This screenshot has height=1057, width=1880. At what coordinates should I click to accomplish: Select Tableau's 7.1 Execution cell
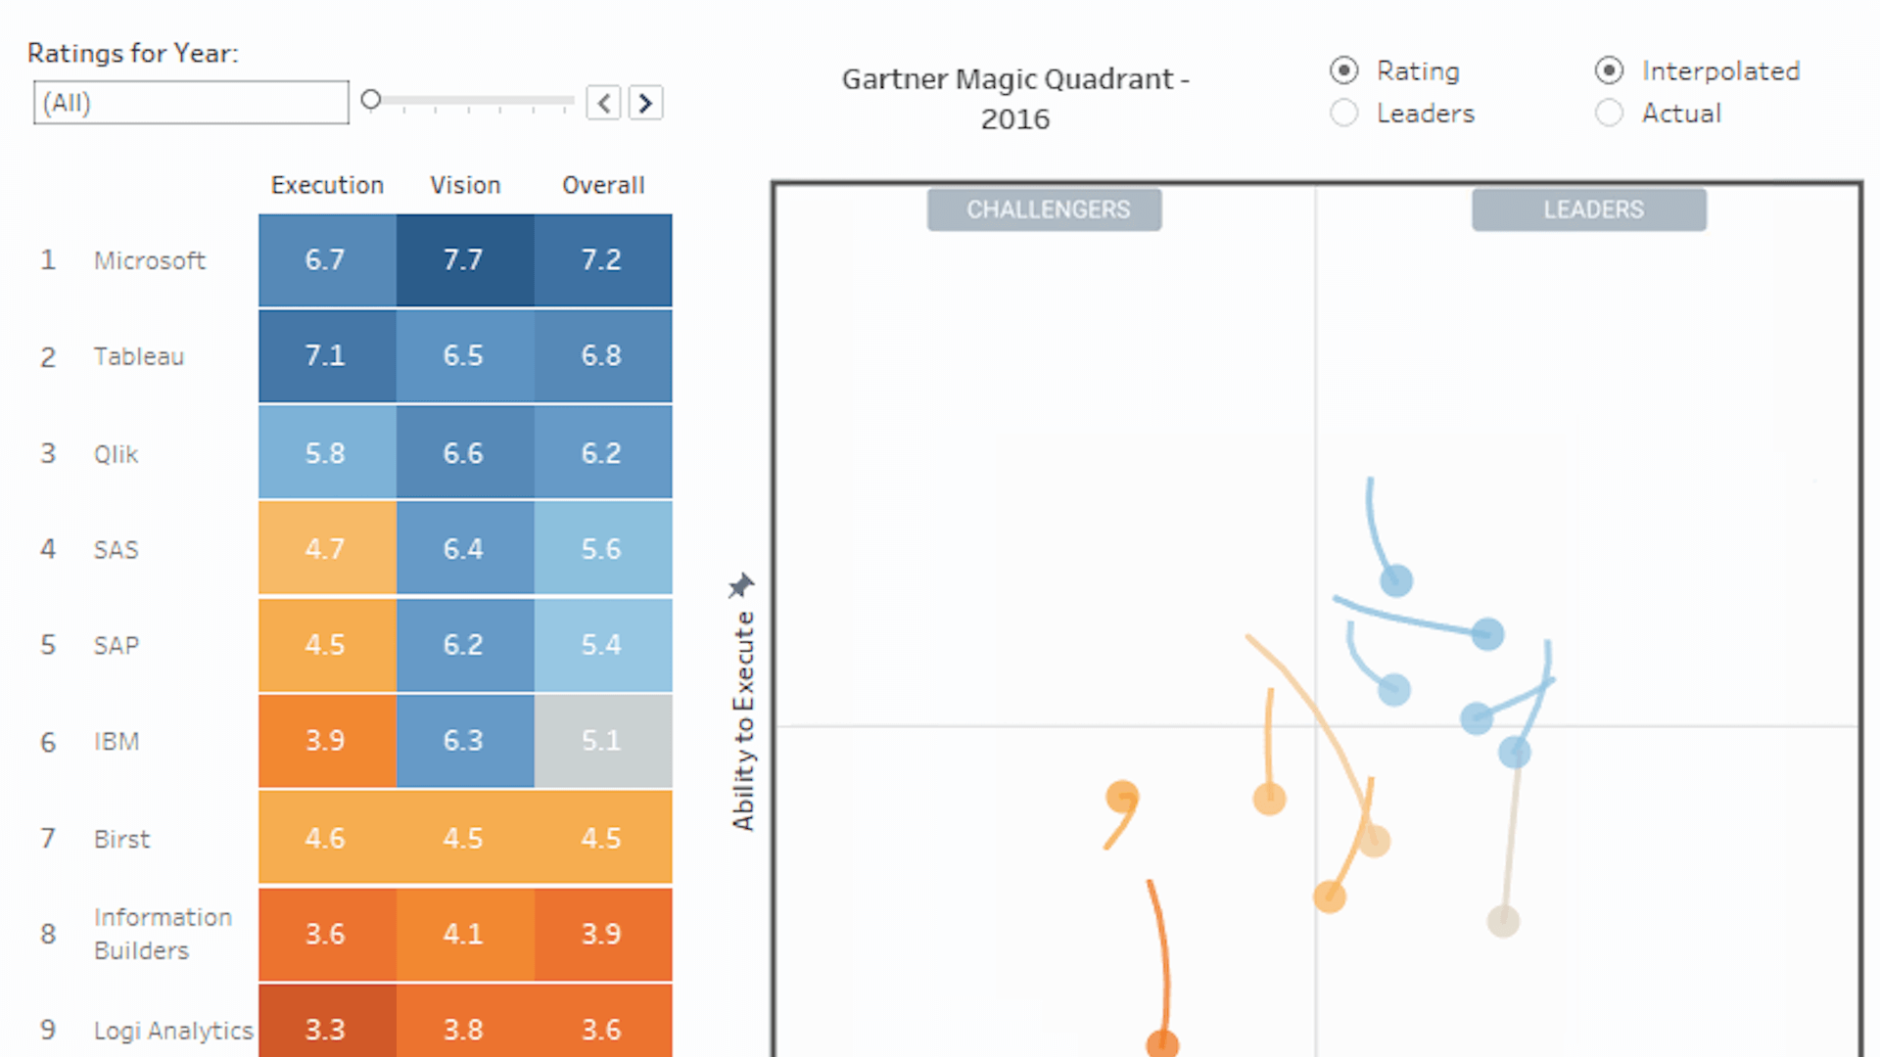(327, 355)
